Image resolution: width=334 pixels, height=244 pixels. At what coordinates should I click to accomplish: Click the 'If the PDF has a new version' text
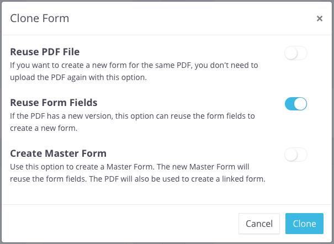click(x=61, y=116)
